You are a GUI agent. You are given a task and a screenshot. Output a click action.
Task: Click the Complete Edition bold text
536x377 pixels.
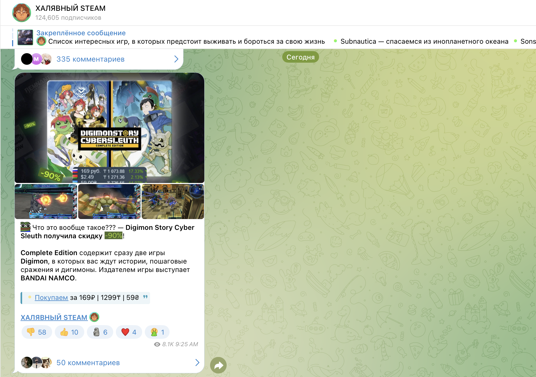click(x=49, y=253)
